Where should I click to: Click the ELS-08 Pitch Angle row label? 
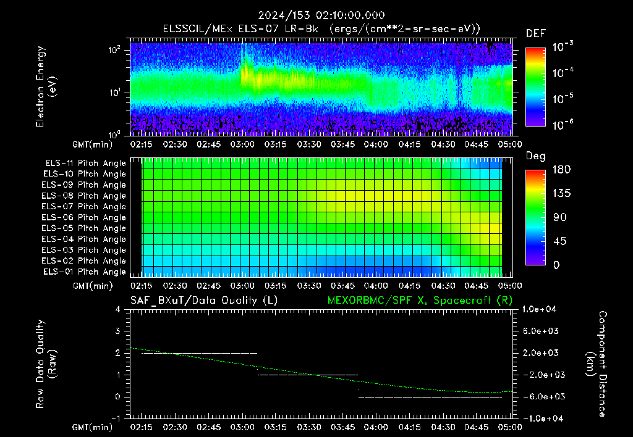tap(84, 196)
